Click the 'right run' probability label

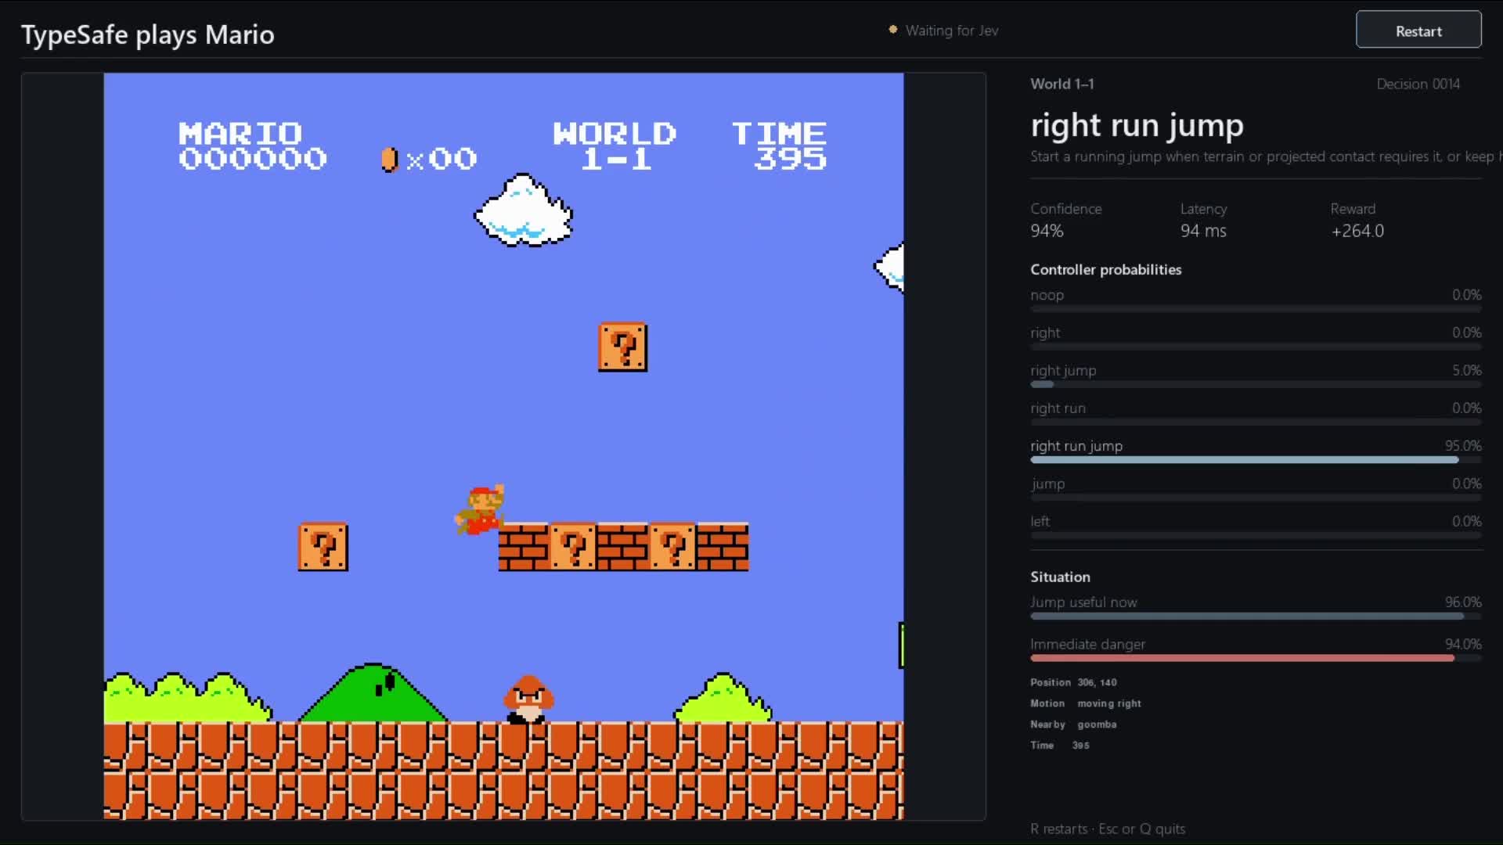coord(1058,408)
